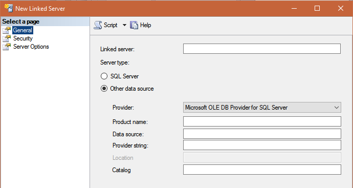Click the Catalog input field
This screenshot has height=188, width=353.
(262, 170)
